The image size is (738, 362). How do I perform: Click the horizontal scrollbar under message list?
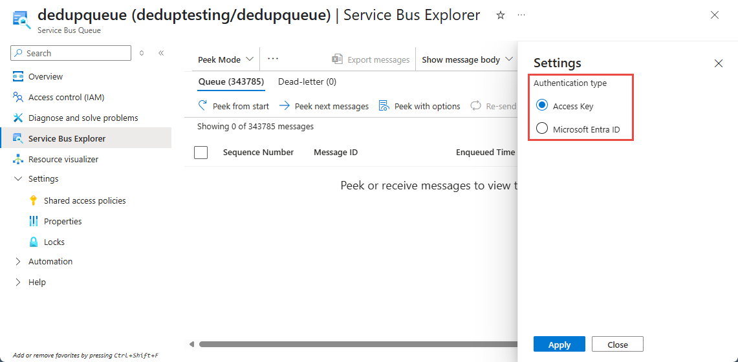point(356,344)
